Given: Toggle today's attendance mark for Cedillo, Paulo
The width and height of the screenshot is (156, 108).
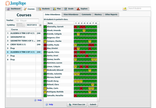Looking at the screenshot, I should coord(45,45).
